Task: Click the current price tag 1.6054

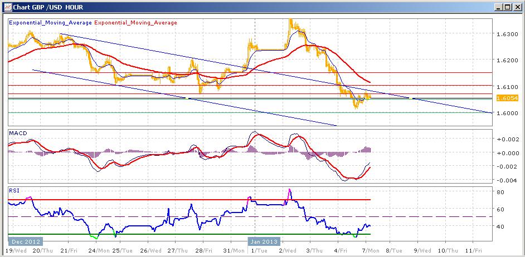Action: (x=508, y=98)
